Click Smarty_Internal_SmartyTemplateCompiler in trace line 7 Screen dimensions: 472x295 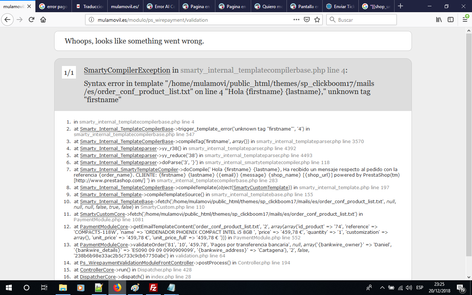coord(129,170)
